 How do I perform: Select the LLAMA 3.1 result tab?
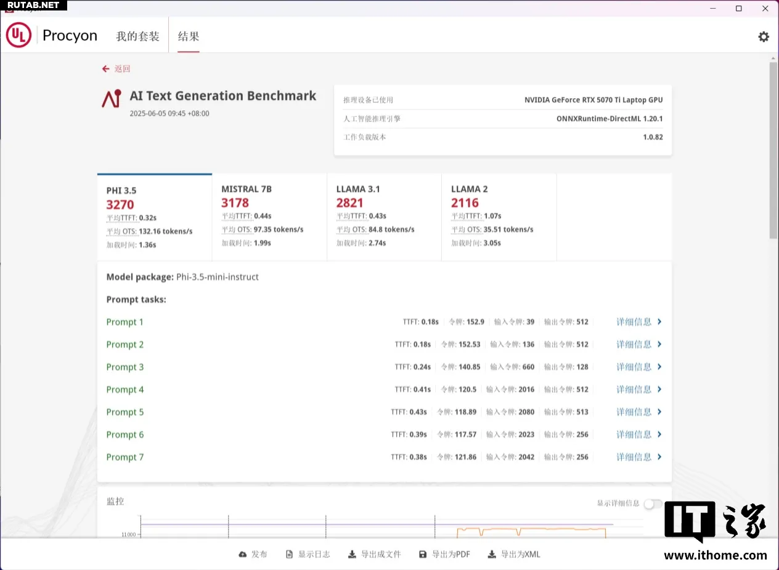tap(384, 217)
